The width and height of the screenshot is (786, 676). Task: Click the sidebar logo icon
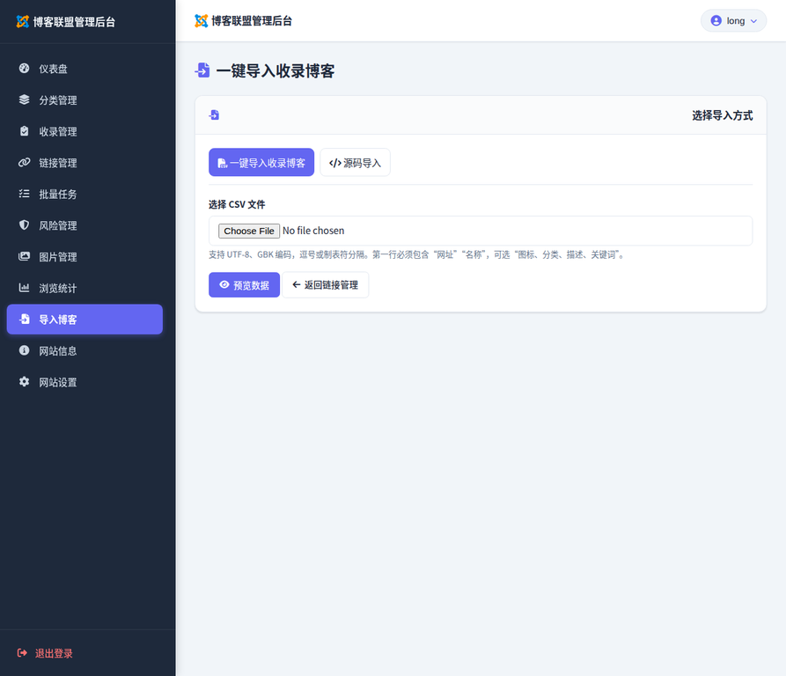click(23, 21)
